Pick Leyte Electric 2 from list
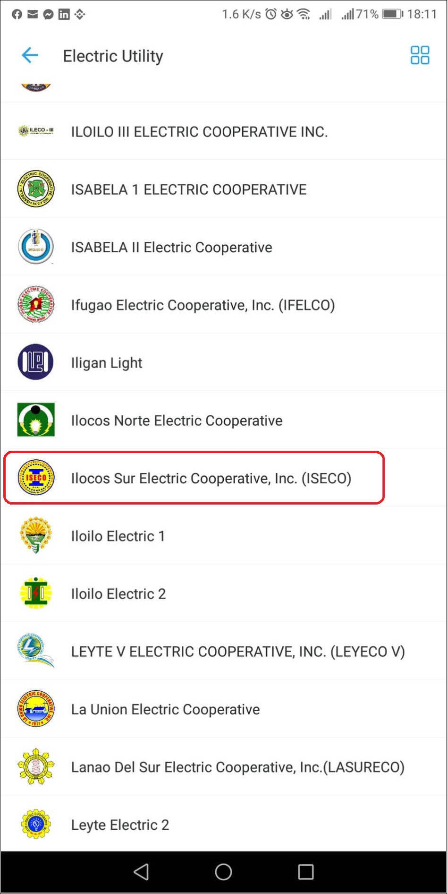The height and width of the screenshot is (894, 447). (223, 824)
